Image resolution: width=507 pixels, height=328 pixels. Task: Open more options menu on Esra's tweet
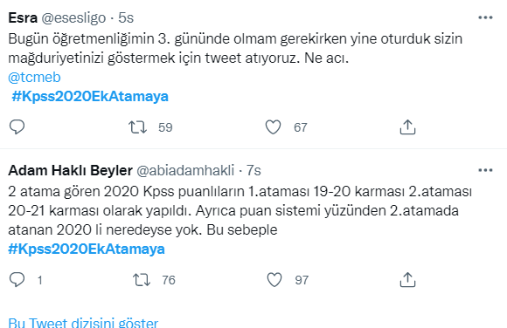pyautogui.click(x=485, y=17)
